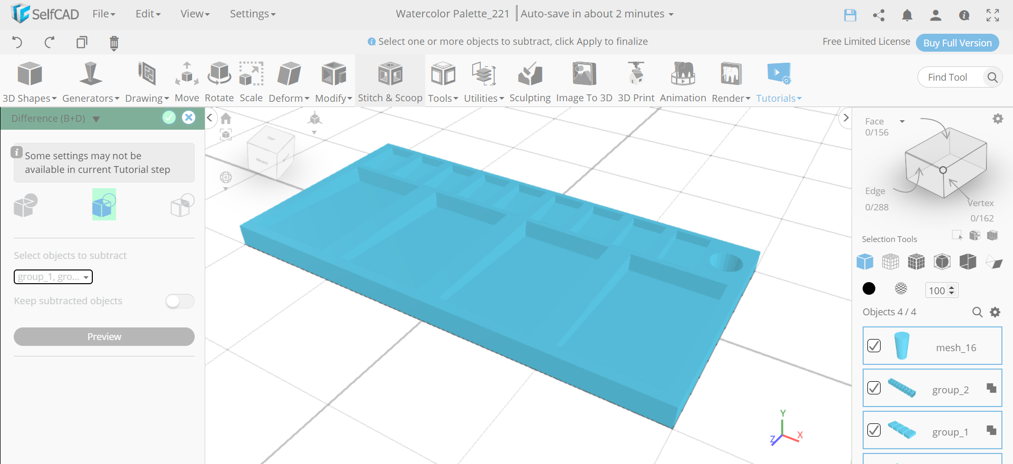The height and width of the screenshot is (464, 1013).
Task: Toggle the group_1 checkbox
Action: coord(874,430)
